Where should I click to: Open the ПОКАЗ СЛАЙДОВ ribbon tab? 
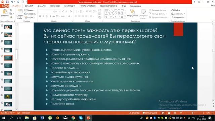click(x=88, y=6)
